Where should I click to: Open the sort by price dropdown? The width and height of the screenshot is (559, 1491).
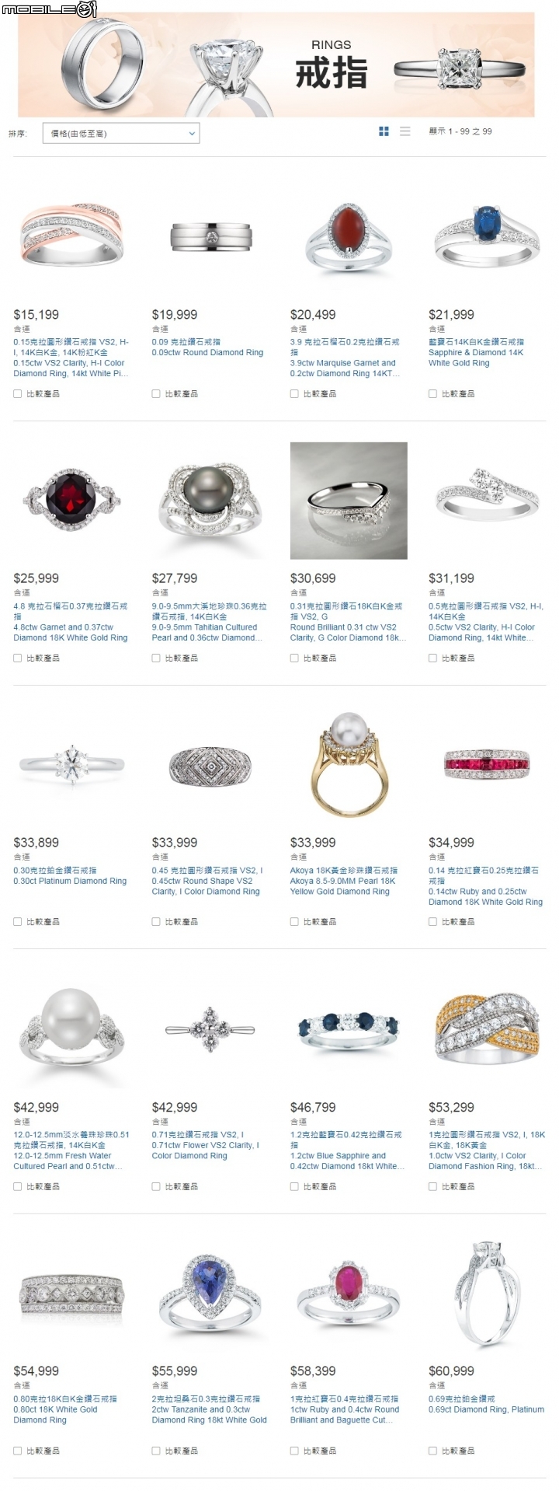(x=121, y=133)
